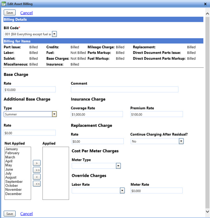The image size is (210, 218).
Task: Click inside the empty Applied list box
Action: 56,173
